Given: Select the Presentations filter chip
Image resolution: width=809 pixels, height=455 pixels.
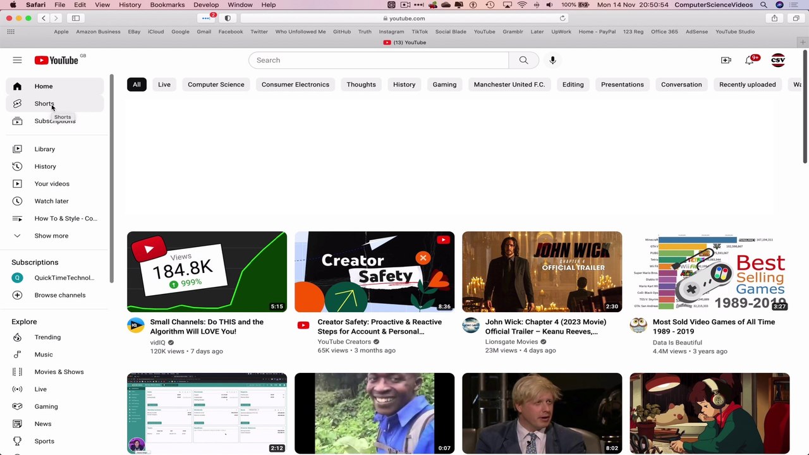Looking at the screenshot, I should click(x=623, y=85).
